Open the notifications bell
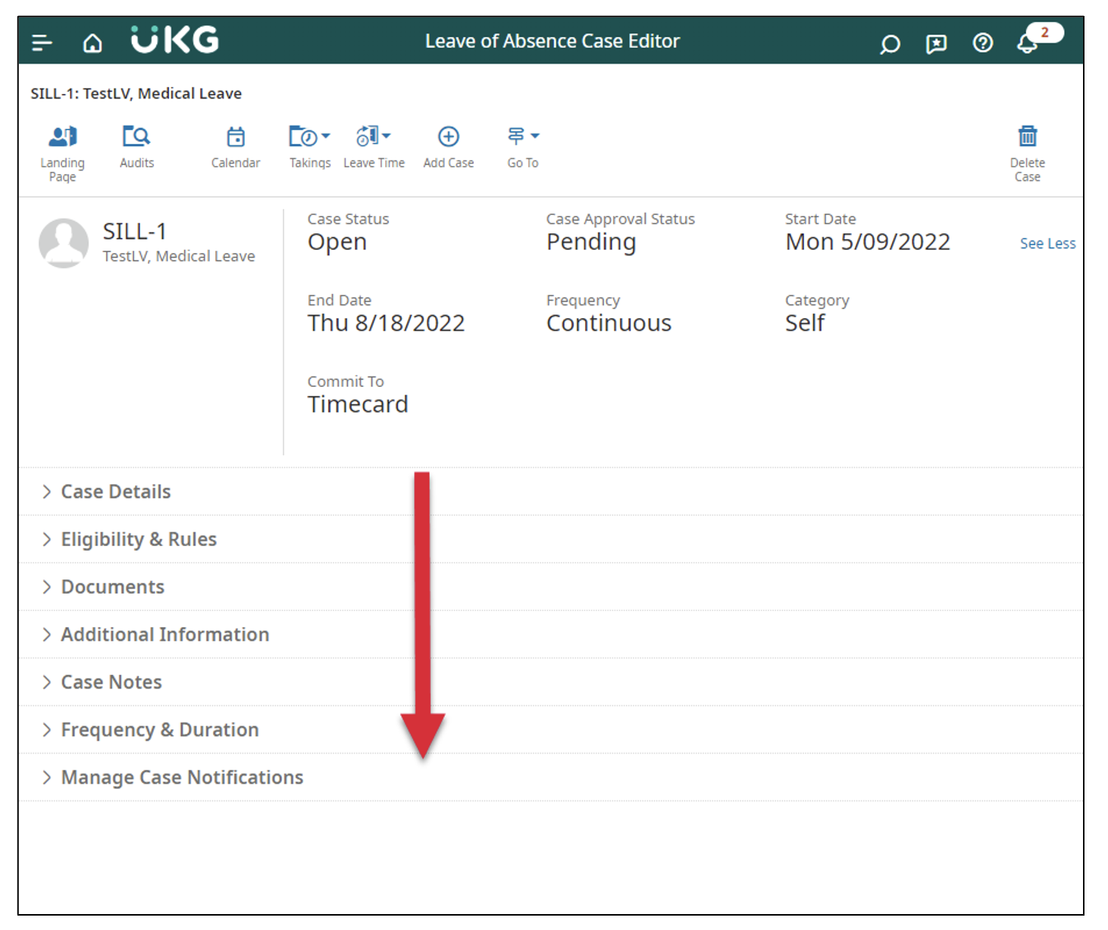1108x930 pixels. click(1028, 45)
